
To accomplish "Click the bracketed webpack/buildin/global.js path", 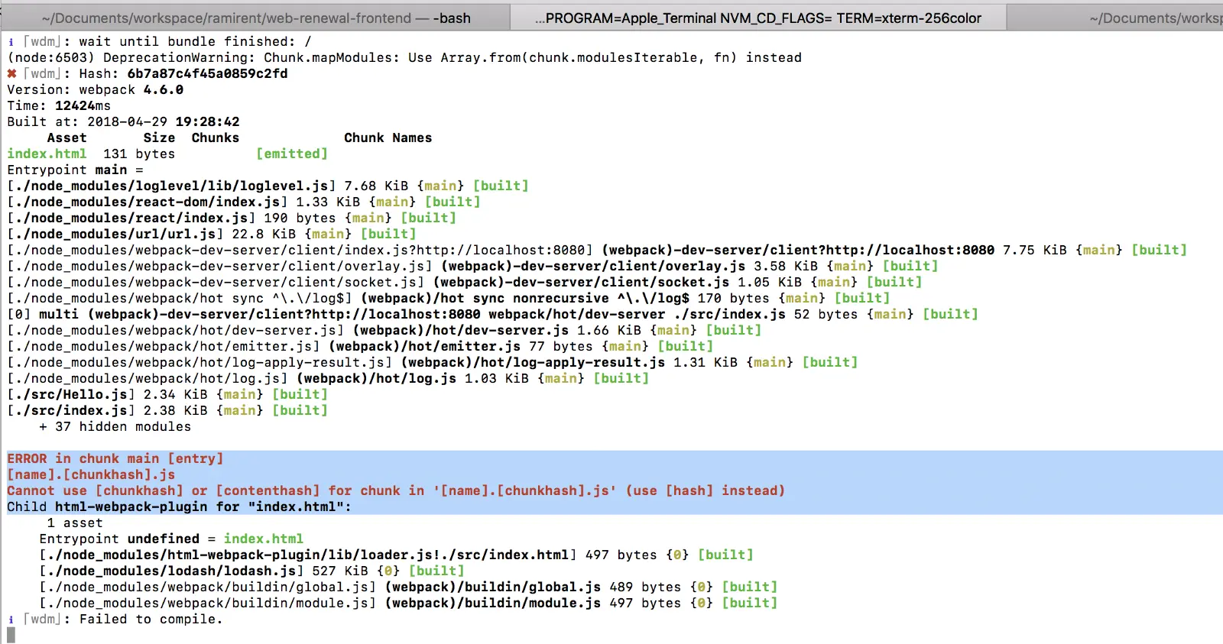I will pyautogui.click(x=208, y=587).
